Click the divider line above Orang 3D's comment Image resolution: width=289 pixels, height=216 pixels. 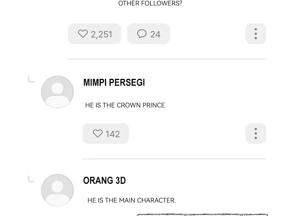pyautogui.click(x=174, y=159)
